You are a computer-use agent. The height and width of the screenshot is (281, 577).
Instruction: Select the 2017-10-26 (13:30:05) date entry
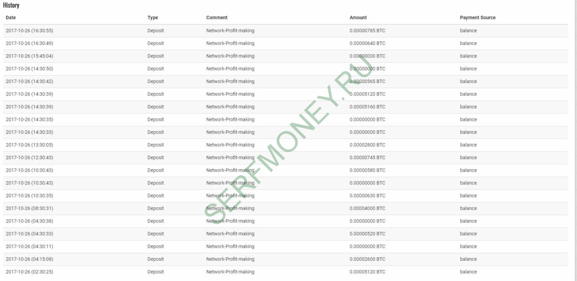tap(29, 145)
